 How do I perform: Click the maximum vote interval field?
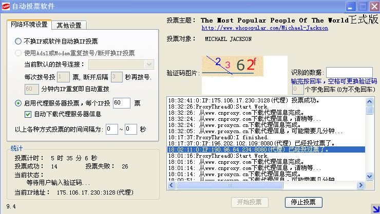pos(131,129)
